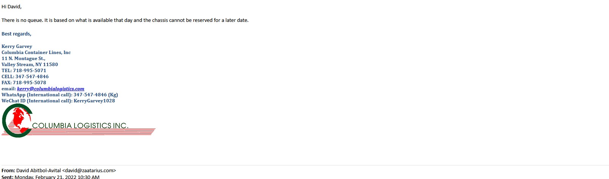Click the 'Hi David,' greeting line
This screenshot has height=179, width=609.
point(11,7)
